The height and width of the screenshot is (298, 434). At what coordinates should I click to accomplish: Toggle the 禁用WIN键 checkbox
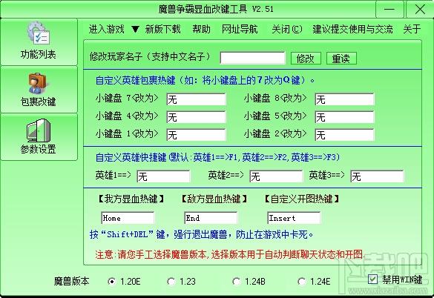pos(372,279)
